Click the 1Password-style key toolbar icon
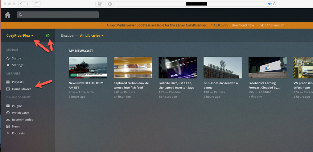 point(110,4)
